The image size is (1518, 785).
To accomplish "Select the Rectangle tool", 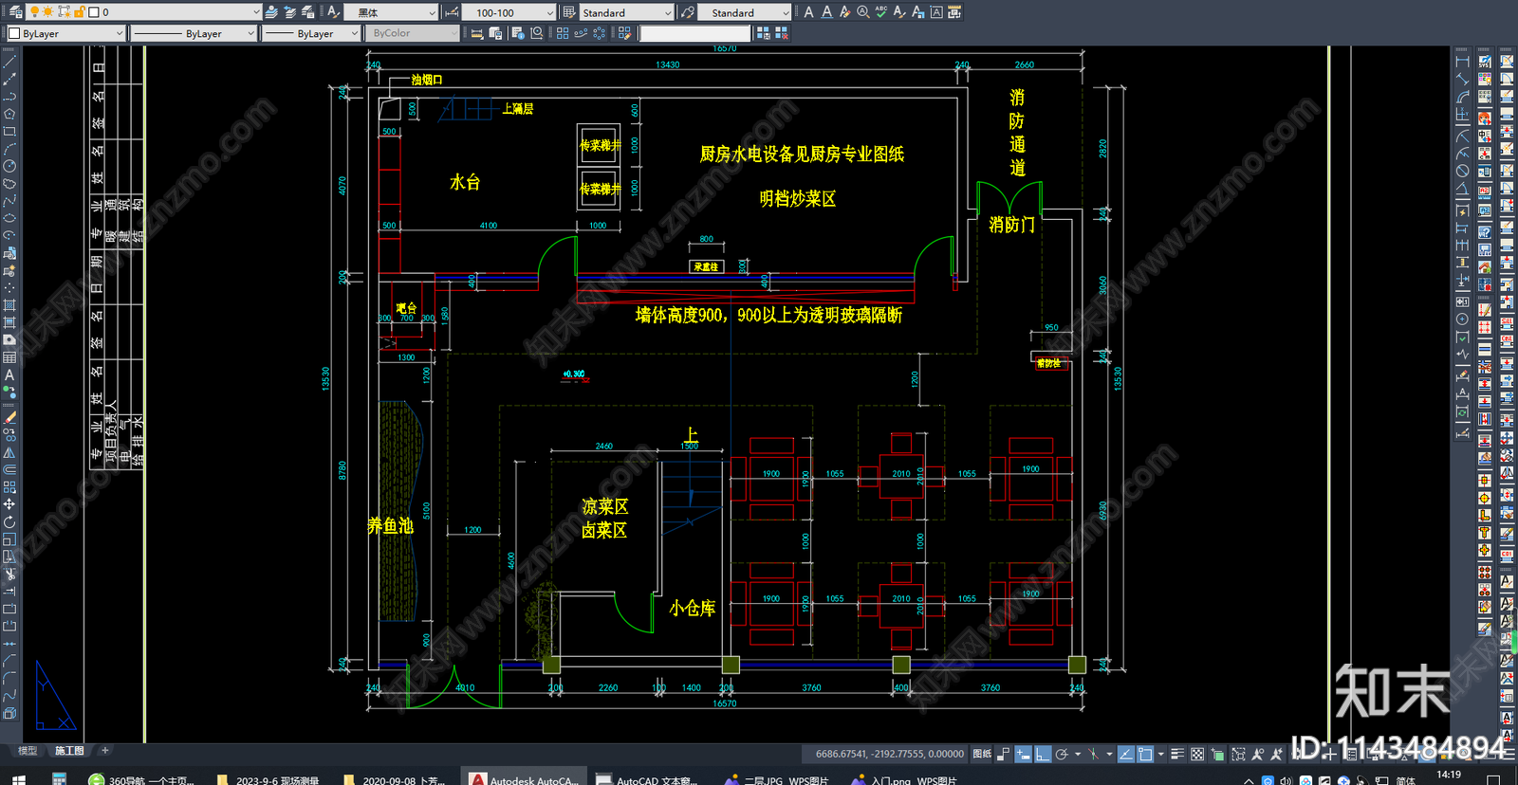I will point(9,131).
